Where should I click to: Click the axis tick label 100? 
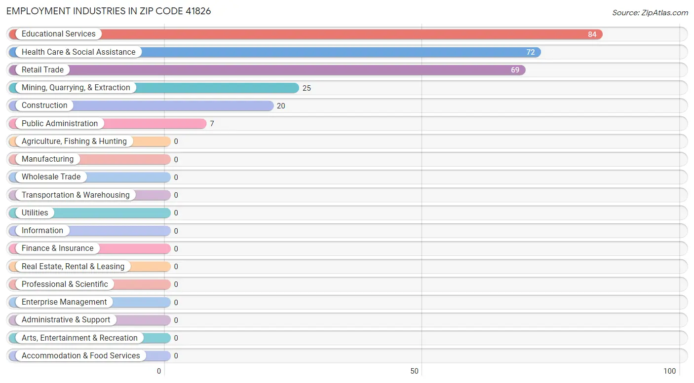coord(670,371)
